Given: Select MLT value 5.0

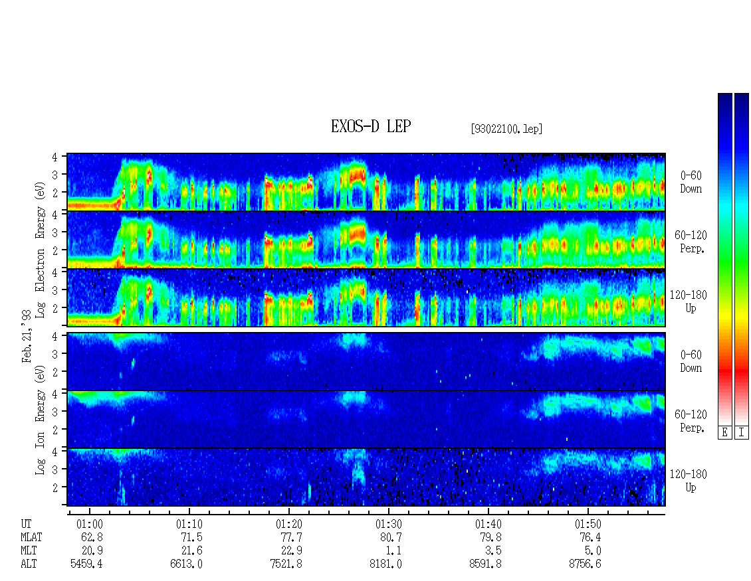Looking at the screenshot, I should (x=593, y=551).
